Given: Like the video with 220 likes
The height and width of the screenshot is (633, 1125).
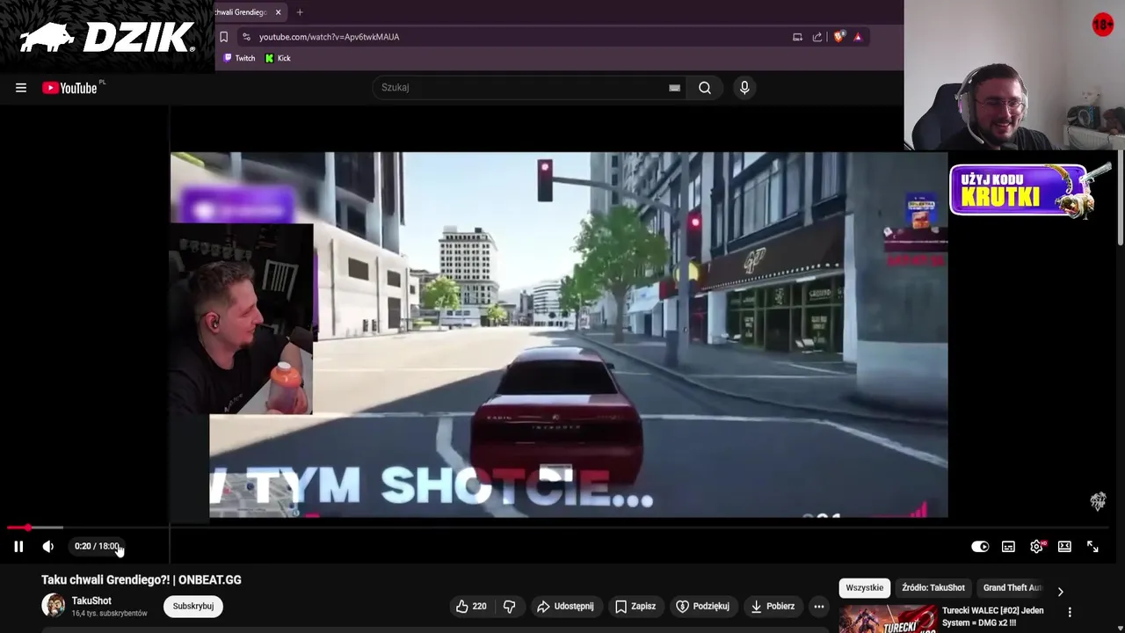Looking at the screenshot, I should [x=471, y=607].
